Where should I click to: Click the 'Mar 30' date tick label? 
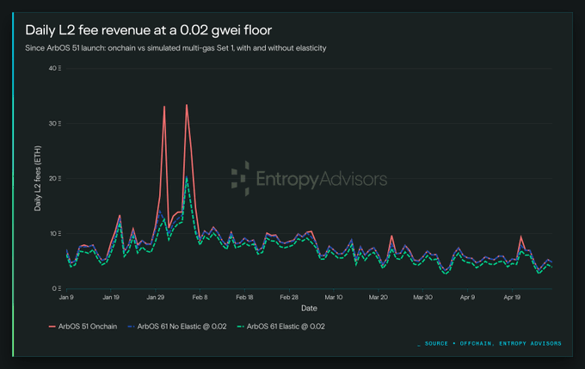422,298
